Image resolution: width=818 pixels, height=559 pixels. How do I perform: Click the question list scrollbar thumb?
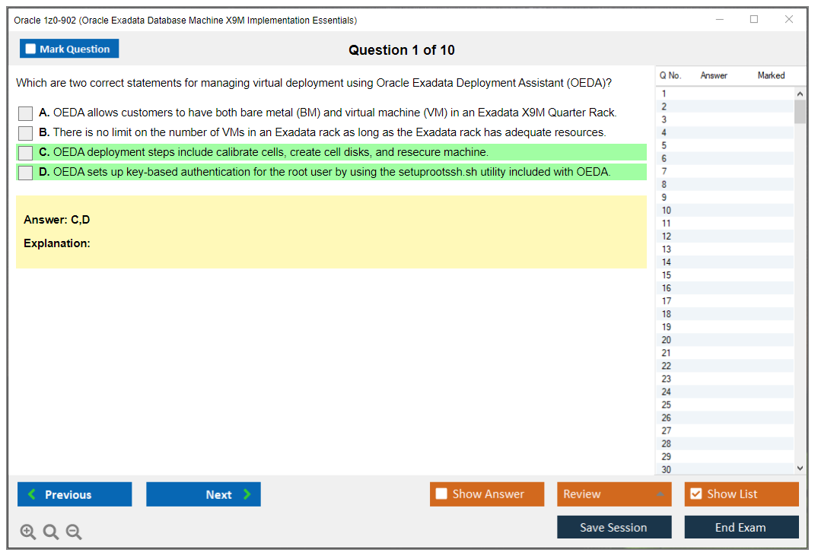point(800,110)
